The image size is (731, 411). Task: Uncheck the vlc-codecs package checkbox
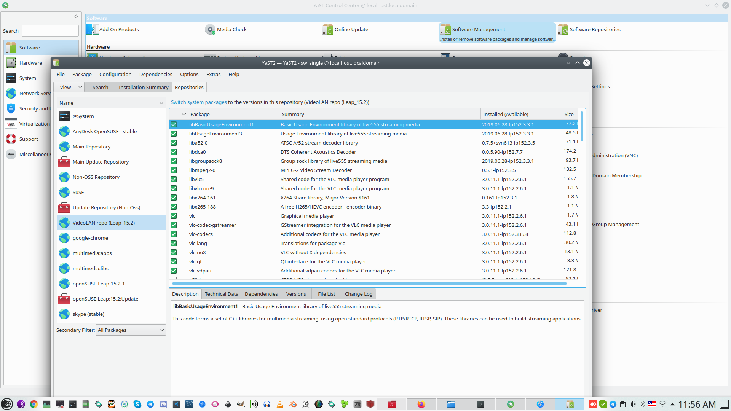[174, 234]
